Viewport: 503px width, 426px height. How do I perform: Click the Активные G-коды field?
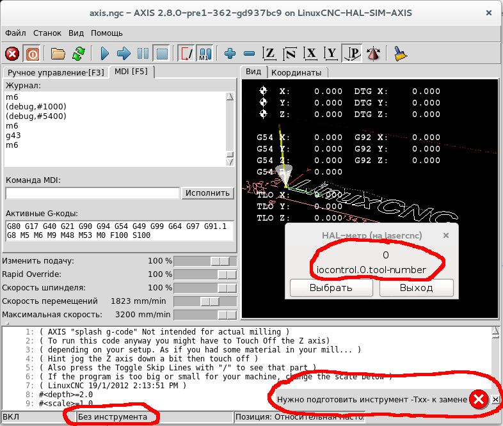click(x=119, y=231)
